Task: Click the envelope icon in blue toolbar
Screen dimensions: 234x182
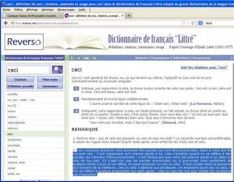Action: tap(86, 58)
